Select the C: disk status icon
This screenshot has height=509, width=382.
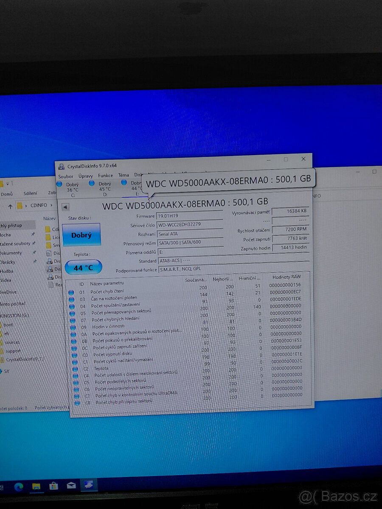(59, 184)
